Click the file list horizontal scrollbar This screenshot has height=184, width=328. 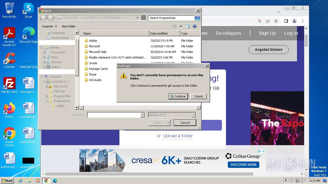coord(140,108)
